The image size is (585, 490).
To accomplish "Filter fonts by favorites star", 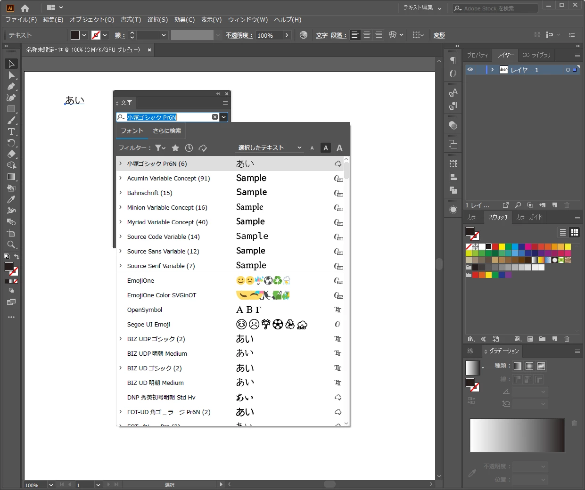I will click(175, 148).
